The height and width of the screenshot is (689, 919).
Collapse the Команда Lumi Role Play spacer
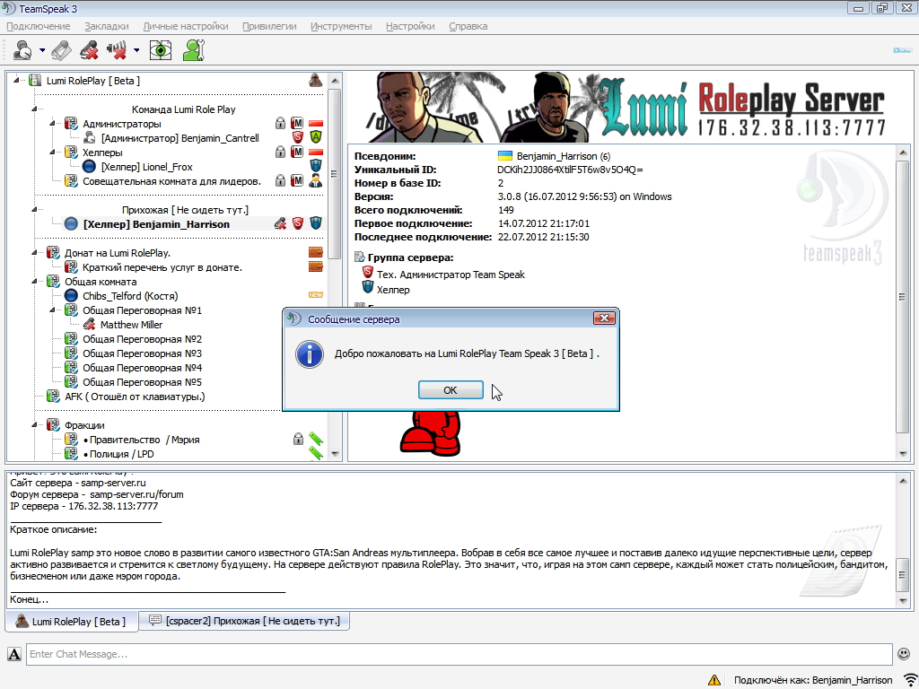click(x=34, y=109)
